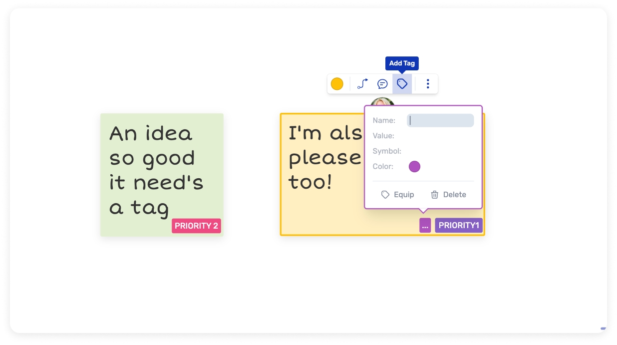This screenshot has width=617, height=345.
Task: Select the PRIORITY1 purple tag
Action: tap(459, 226)
